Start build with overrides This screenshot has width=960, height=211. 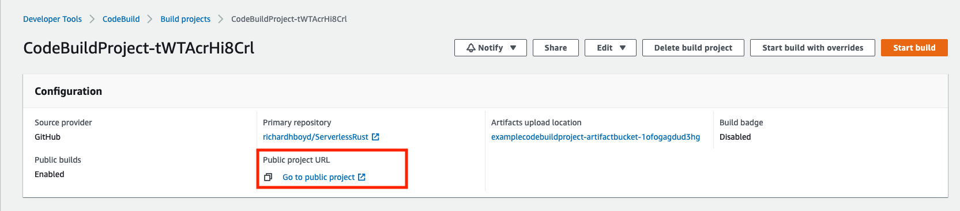[x=812, y=48]
